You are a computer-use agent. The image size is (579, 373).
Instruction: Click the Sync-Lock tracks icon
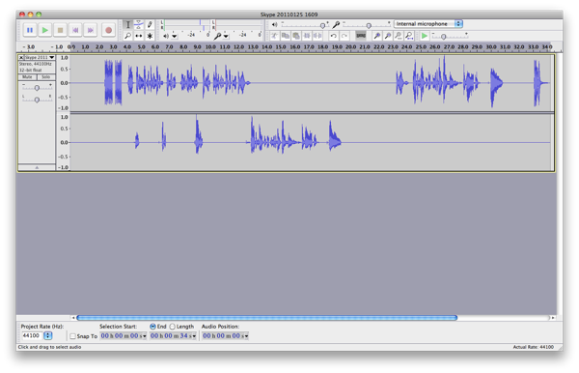click(x=361, y=36)
